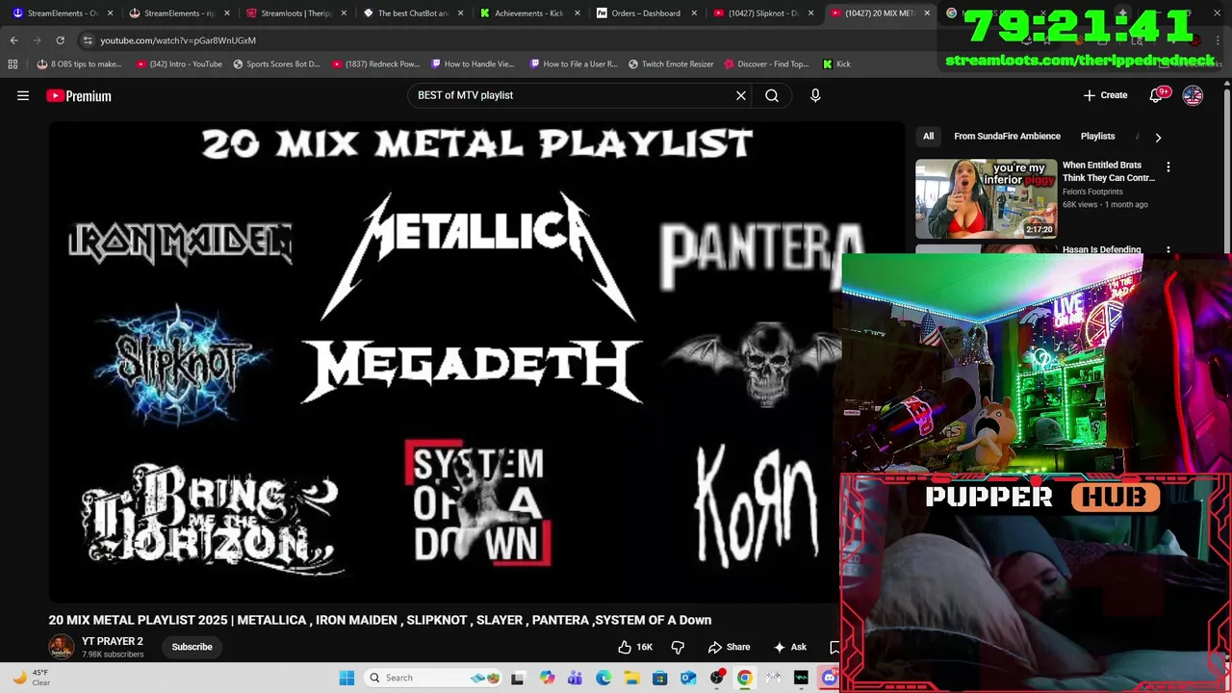Open the Create menu

tap(1105, 95)
